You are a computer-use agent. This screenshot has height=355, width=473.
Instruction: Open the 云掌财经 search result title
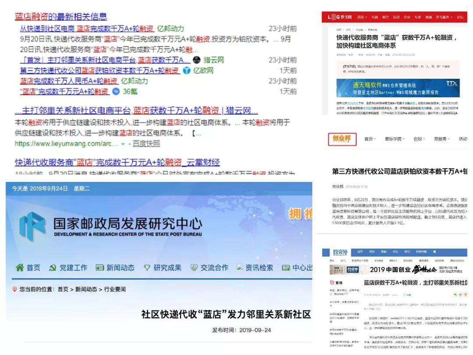[x=117, y=163]
